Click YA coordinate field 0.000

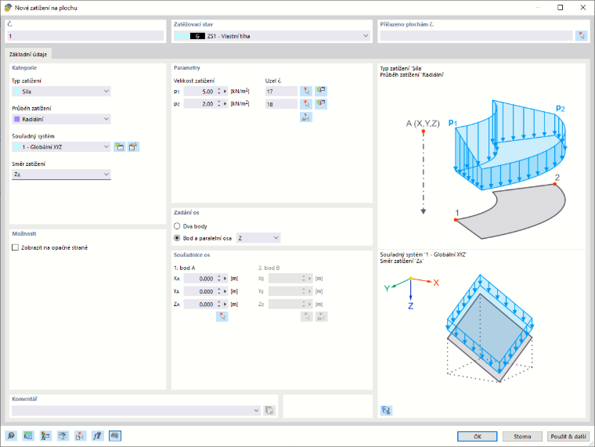point(200,291)
